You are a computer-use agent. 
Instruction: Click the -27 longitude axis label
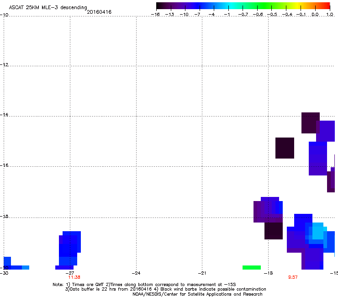point(70,273)
